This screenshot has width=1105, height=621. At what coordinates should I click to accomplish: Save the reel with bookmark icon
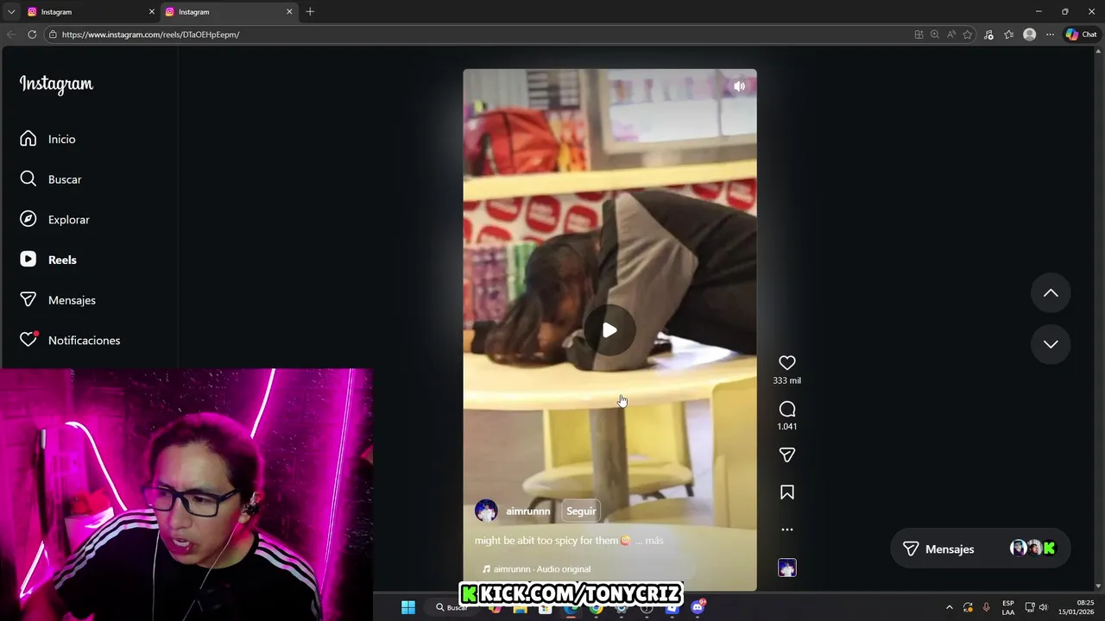coord(787,492)
